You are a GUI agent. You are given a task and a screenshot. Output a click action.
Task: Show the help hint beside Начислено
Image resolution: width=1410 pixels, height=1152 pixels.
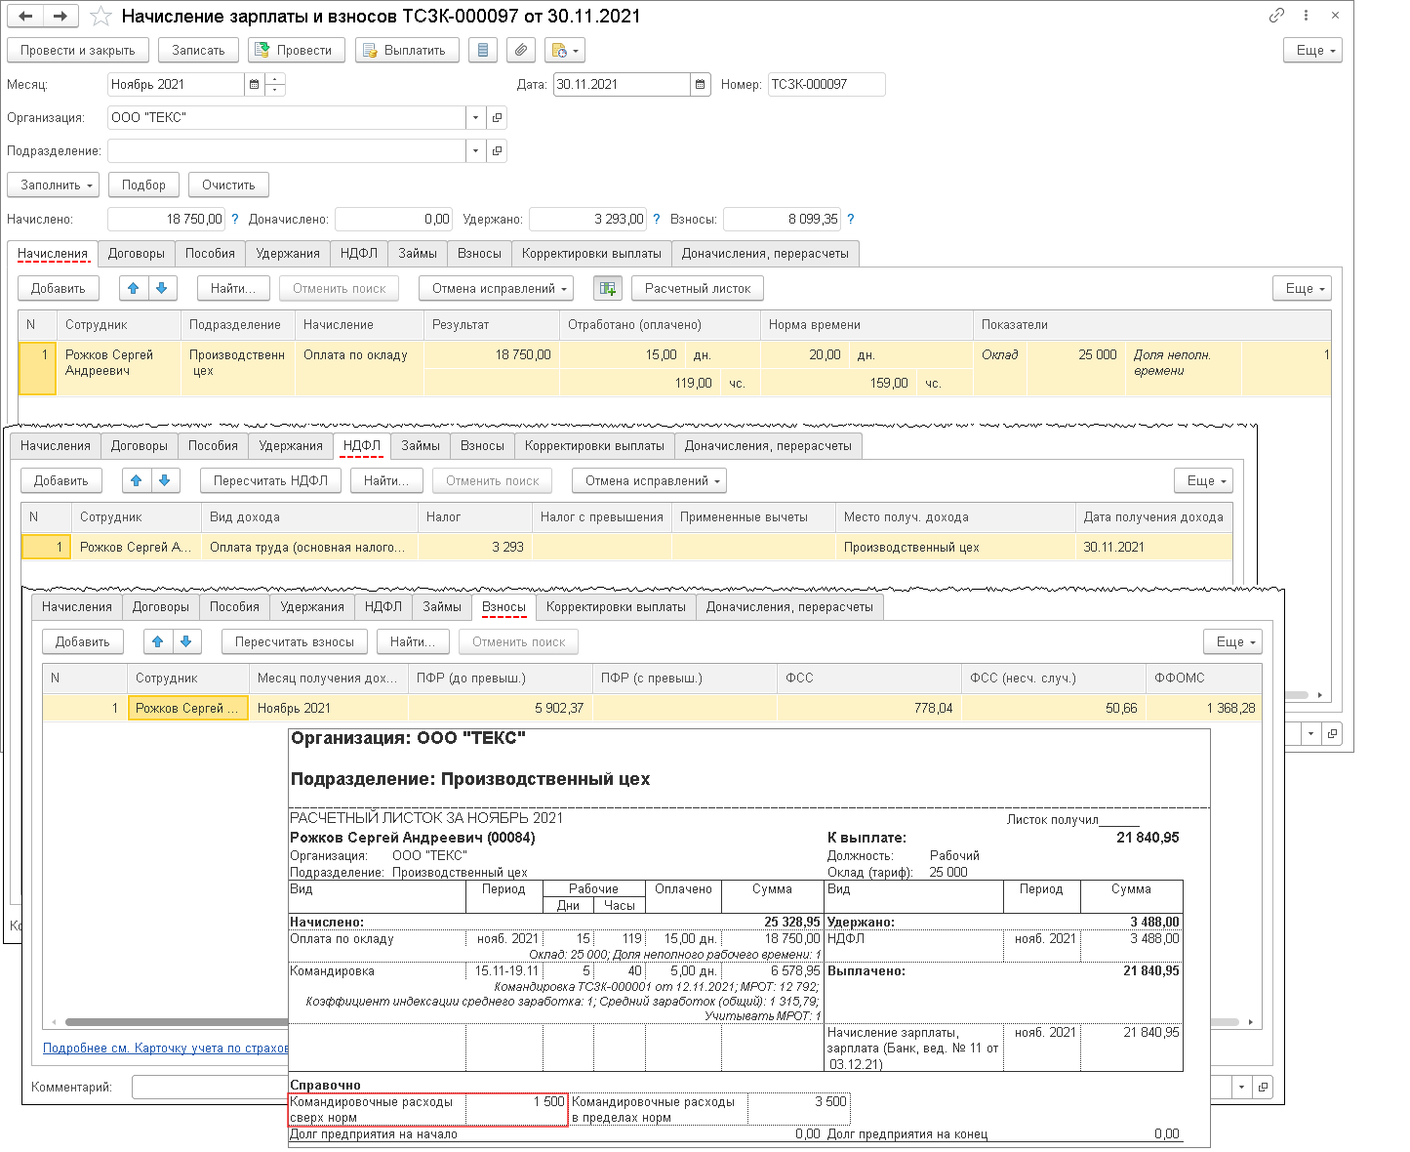[x=235, y=220]
